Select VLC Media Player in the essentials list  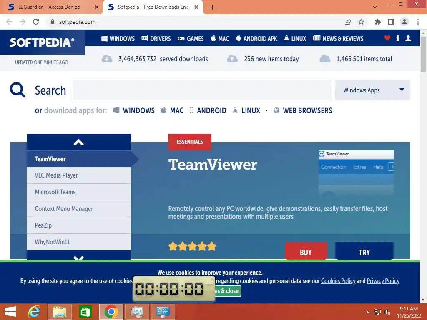(79, 175)
